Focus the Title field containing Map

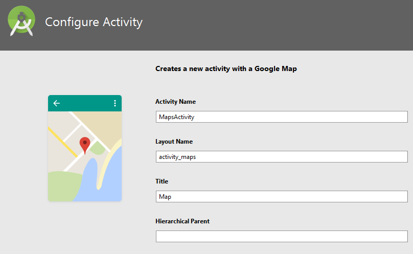pos(282,196)
